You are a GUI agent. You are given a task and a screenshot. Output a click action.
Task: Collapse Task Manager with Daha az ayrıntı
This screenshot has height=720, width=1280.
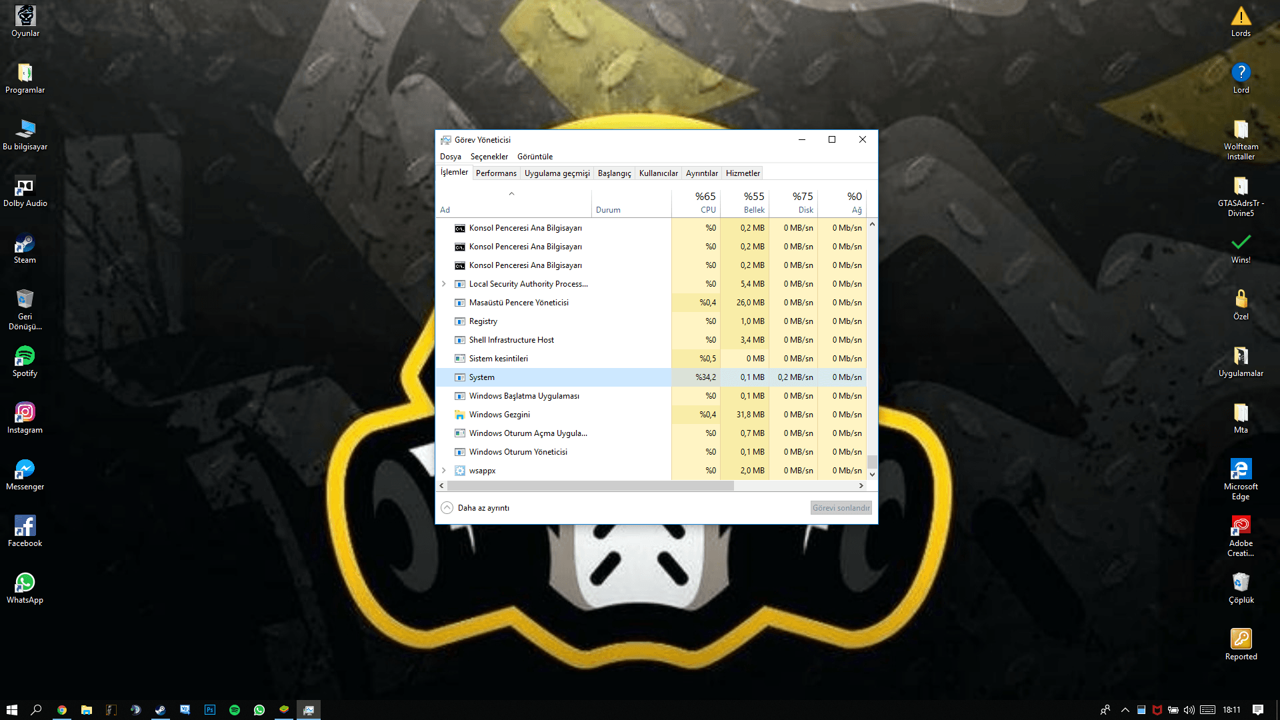475,508
